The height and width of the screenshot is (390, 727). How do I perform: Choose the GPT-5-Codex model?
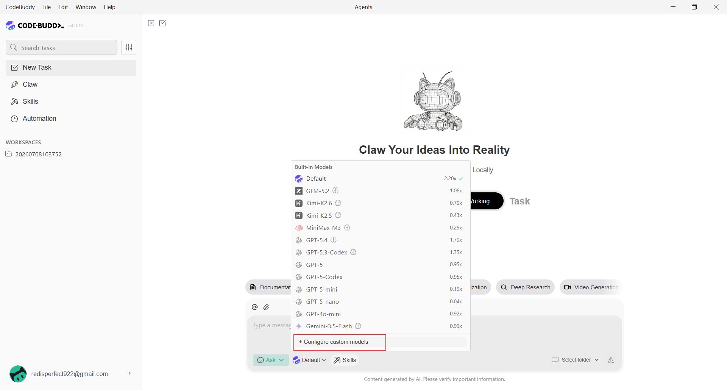(x=381, y=277)
